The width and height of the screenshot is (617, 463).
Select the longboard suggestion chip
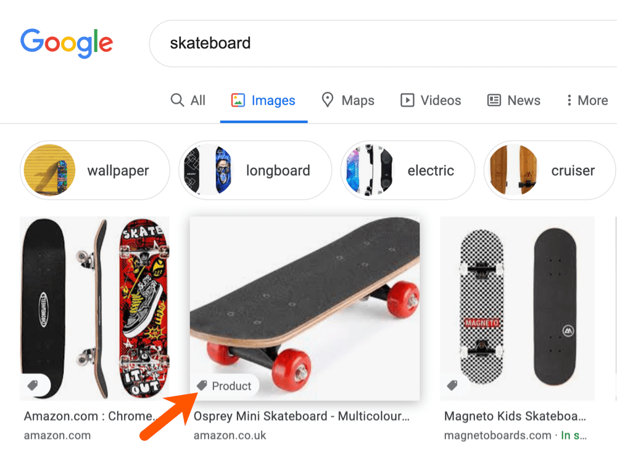point(255,170)
